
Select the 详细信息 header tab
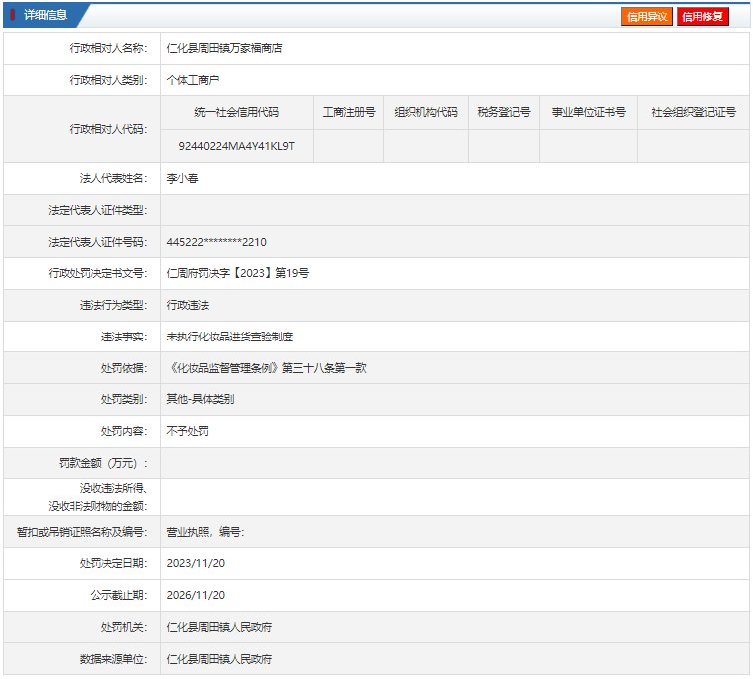tap(46, 15)
